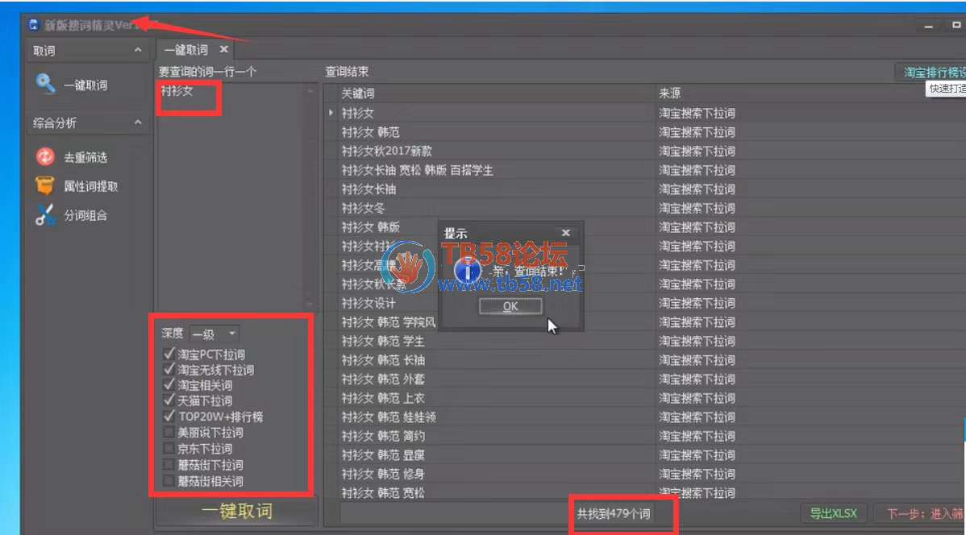Click the large 一键取词 button
966x535 pixels.
coord(236,512)
